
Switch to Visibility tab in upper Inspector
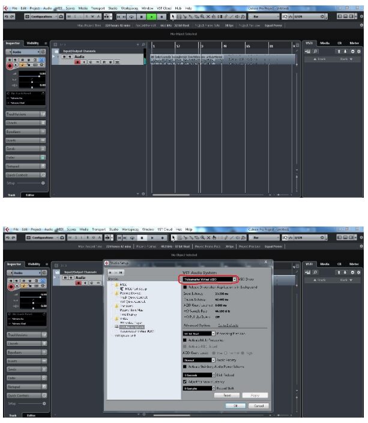[33, 44]
